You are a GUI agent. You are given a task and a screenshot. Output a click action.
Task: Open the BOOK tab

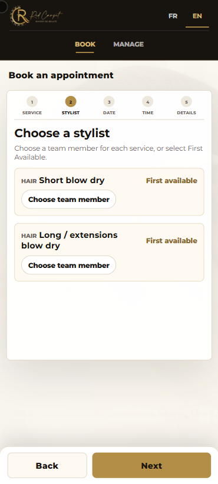click(x=85, y=44)
